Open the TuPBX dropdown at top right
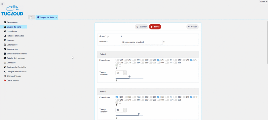This screenshot has width=268, height=120. point(263,2)
